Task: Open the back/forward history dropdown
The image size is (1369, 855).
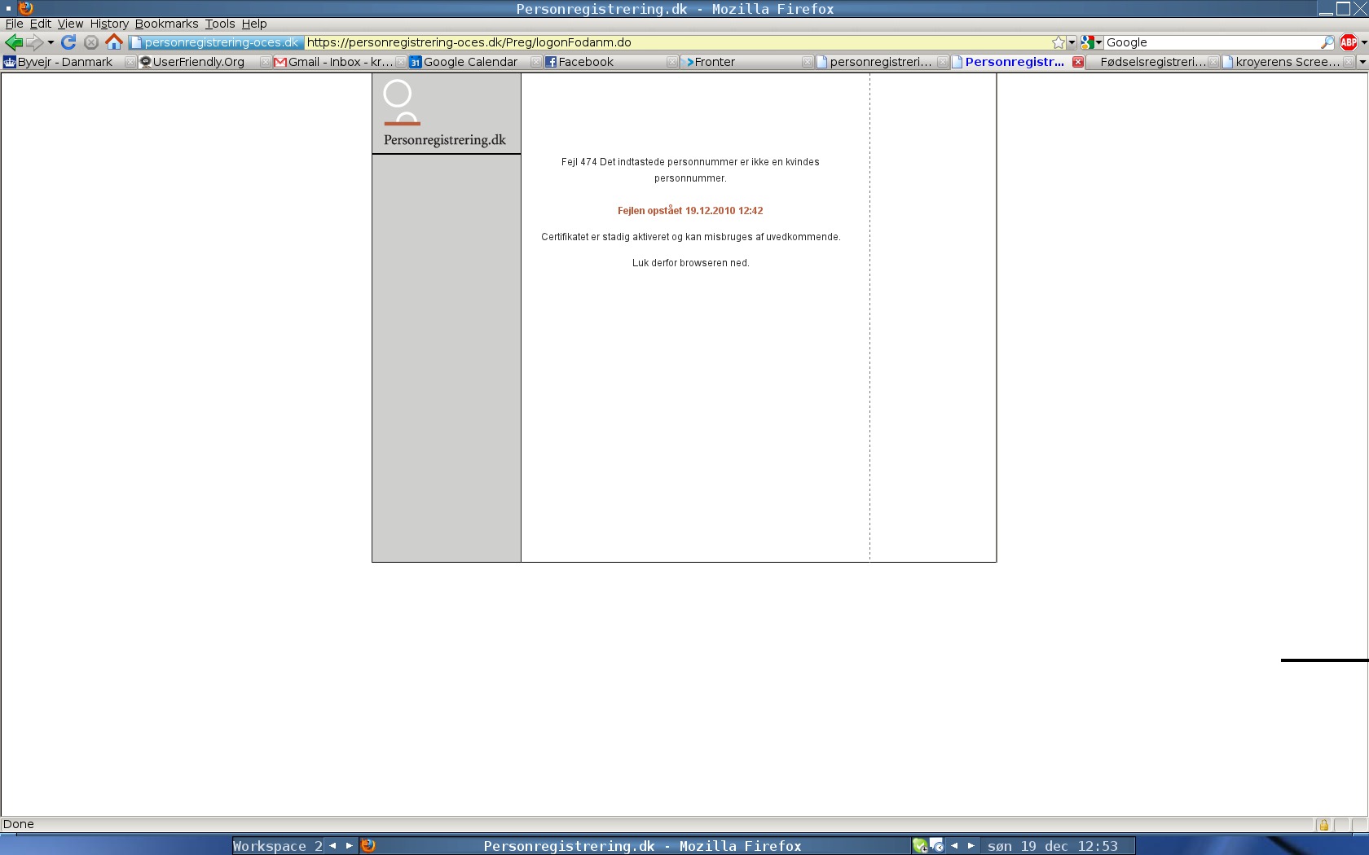Action: coord(51,42)
